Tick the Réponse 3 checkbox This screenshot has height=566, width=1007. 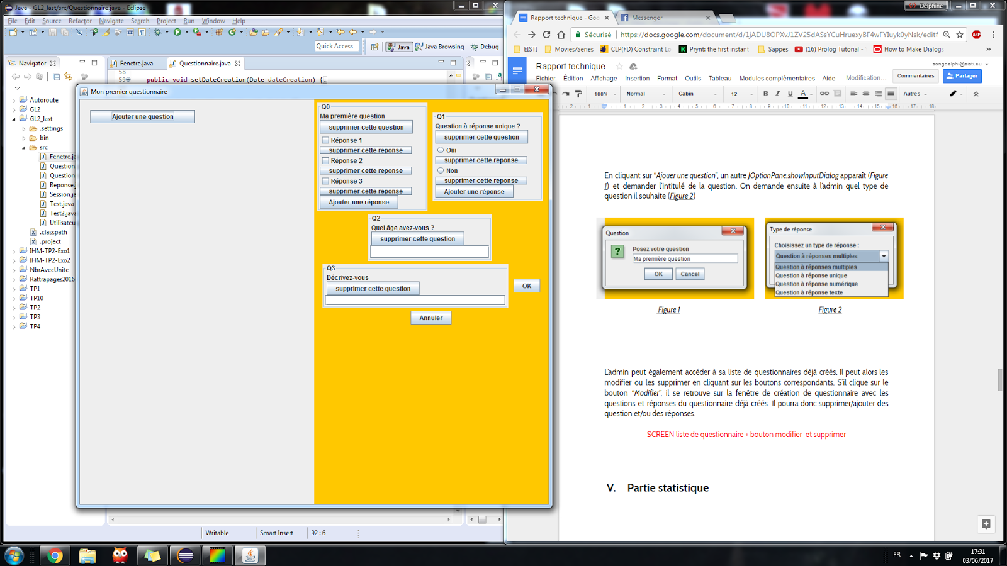(325, 181)
